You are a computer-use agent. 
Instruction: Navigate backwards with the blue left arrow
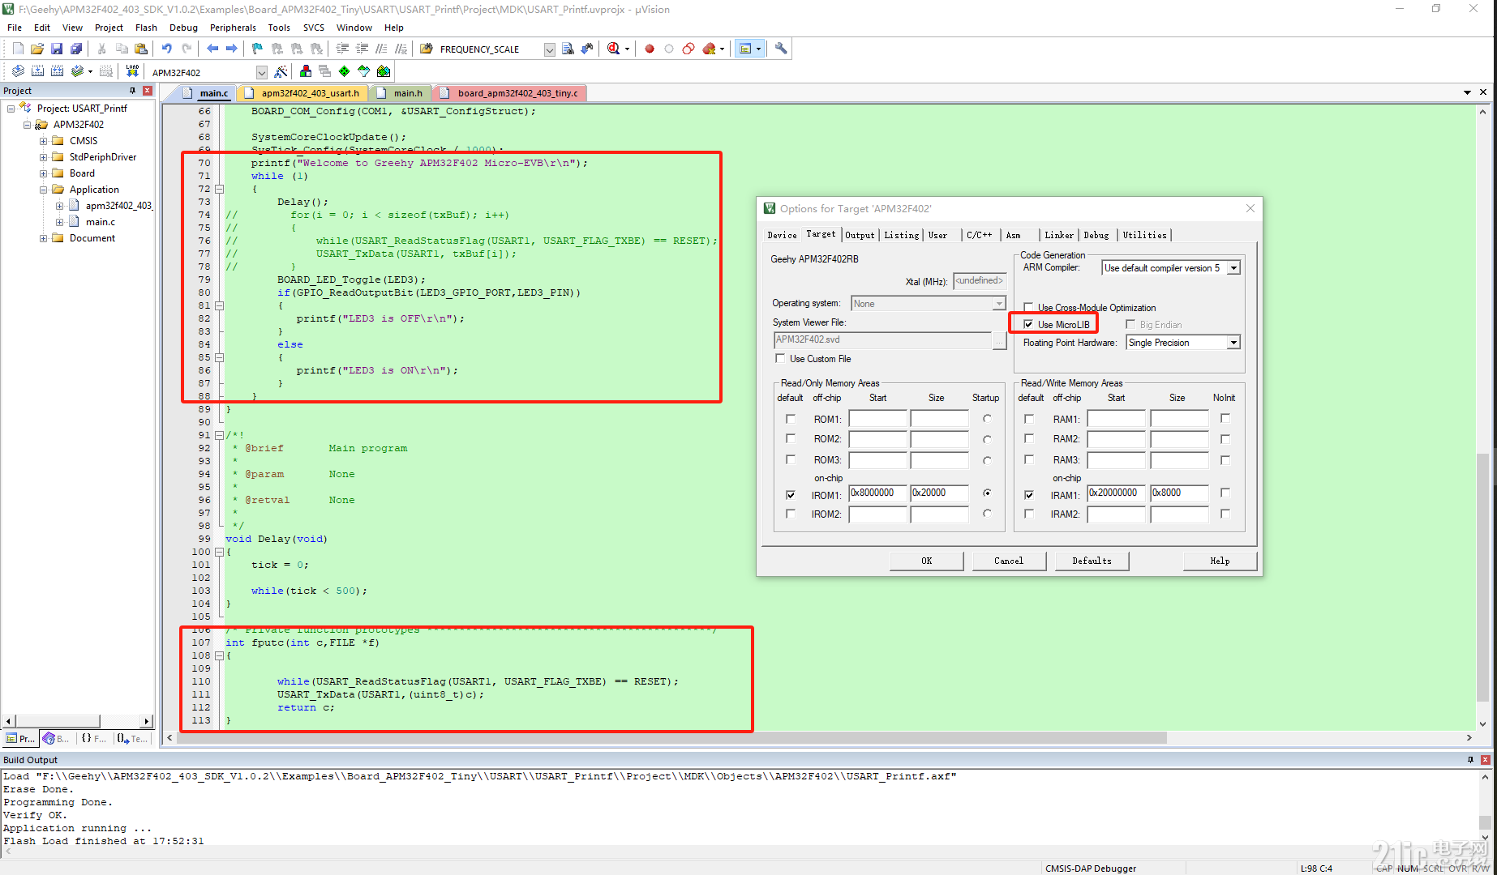(x=212, y=49)
